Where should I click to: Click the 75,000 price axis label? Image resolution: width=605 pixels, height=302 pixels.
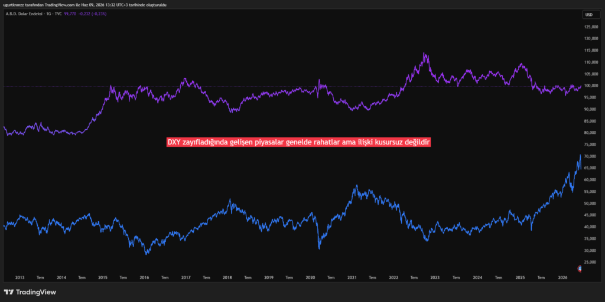(x=591, y=145)
